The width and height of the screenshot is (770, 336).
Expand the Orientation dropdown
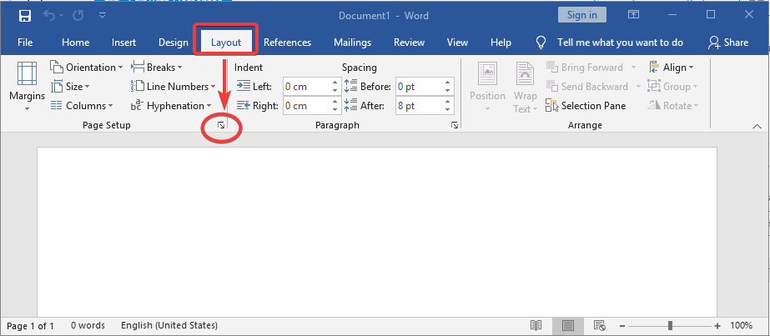(x=87, y=68)
